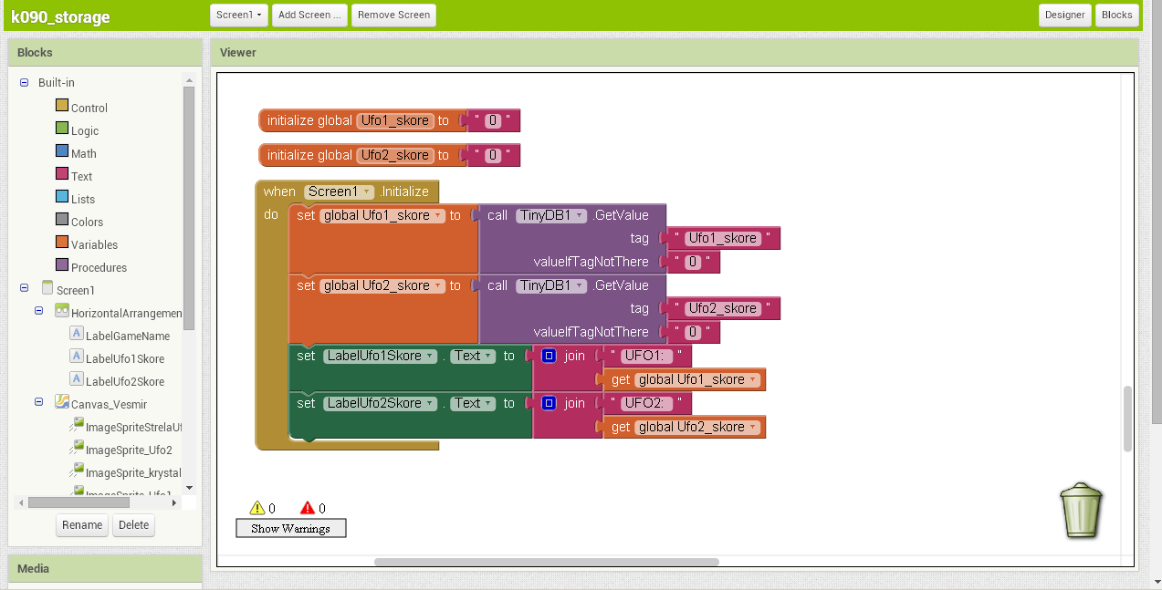Open the Text blocks drawer

pyautogui.click(x=81, y=176)
